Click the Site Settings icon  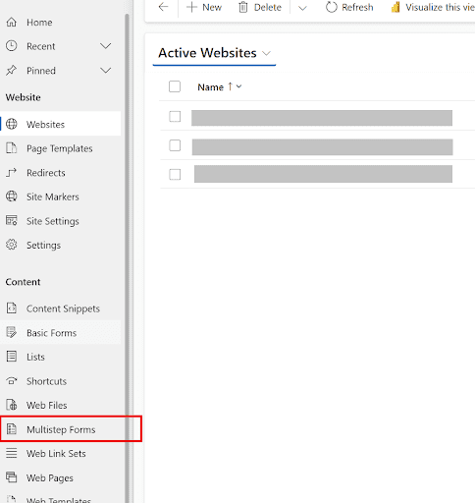click(x=12, y=221)
